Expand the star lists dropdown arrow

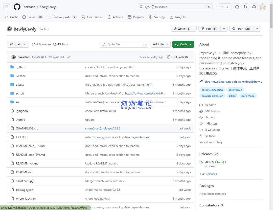257,29
